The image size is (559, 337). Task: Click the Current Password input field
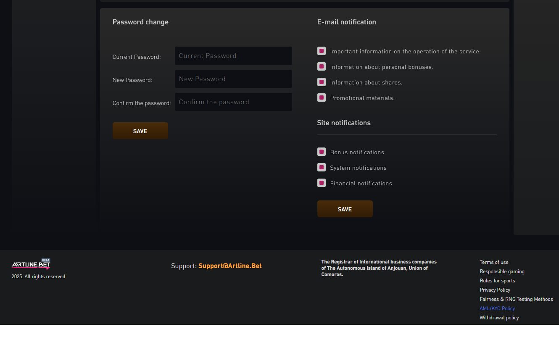(233, 56)
